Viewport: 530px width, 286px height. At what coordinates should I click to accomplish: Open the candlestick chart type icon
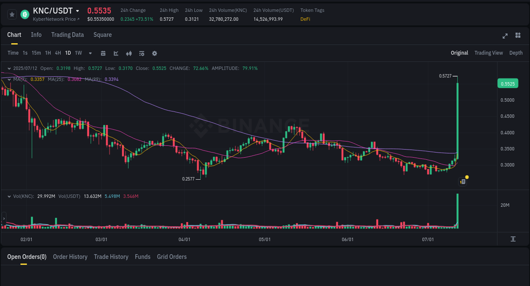point(129,53)
